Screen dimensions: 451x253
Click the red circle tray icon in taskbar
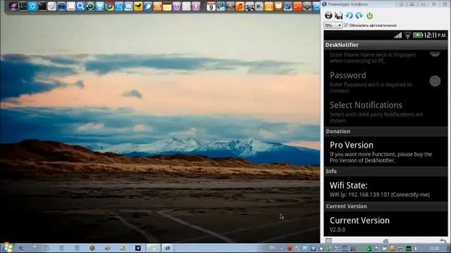click(290, 248)
